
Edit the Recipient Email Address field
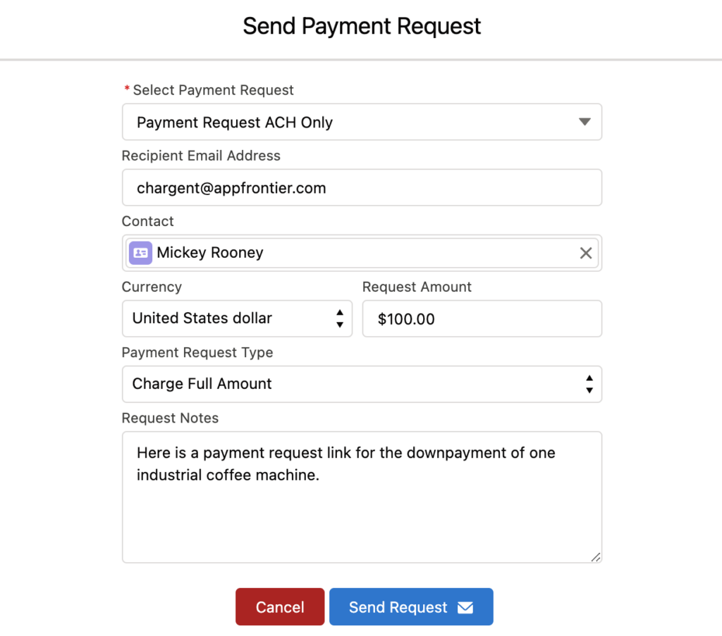coord(362,187)
